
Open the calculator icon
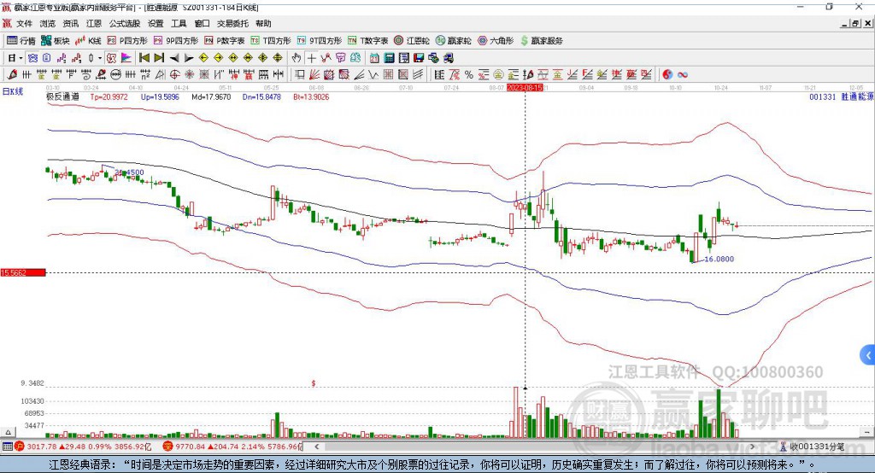click(389, 58)
